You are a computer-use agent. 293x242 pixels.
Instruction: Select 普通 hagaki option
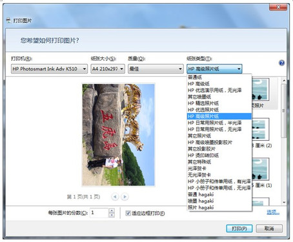(219, 194)
